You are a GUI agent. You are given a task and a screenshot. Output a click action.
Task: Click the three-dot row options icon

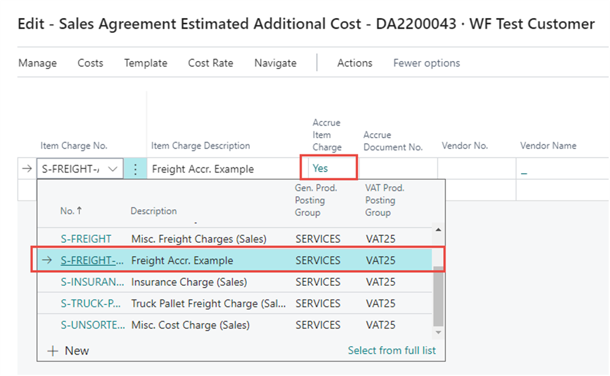point(135,169)
